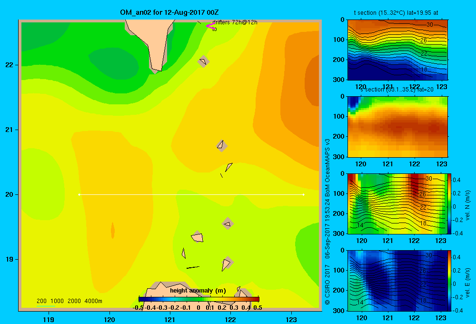Click longitude label '123' on main map axis
This screenshot has width=476, height=324.
tap(291, 319)
